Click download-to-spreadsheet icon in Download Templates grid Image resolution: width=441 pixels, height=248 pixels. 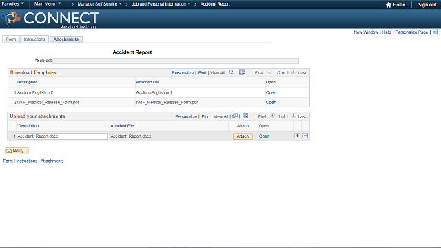click(242, 72)
